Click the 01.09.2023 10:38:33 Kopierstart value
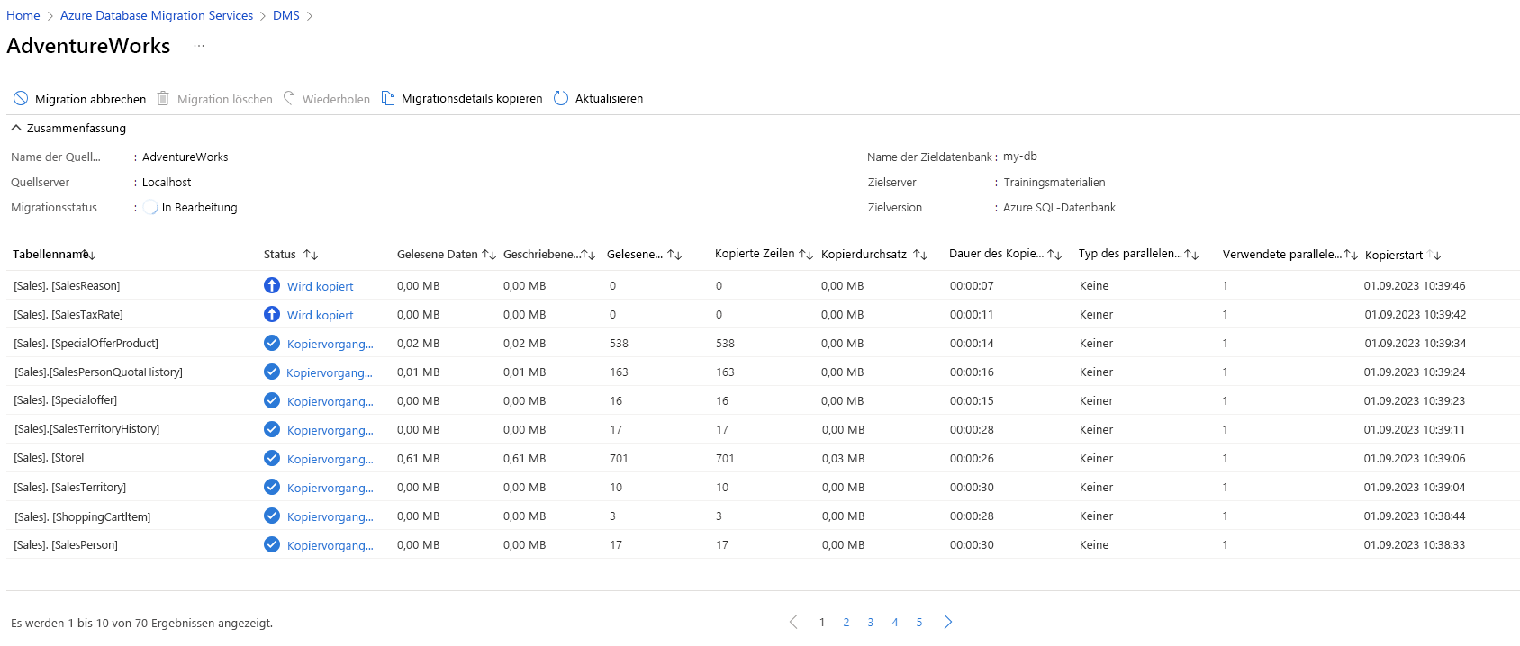This screenshot has height=646, width=1520. click(x=1415, y=545)
